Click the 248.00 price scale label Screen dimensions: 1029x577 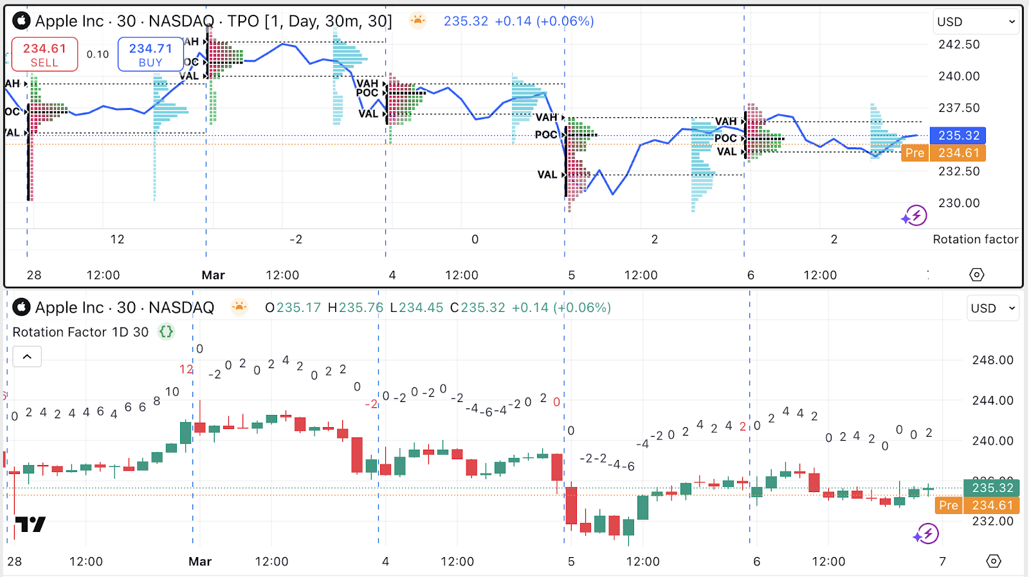click(x=992, y=360)
